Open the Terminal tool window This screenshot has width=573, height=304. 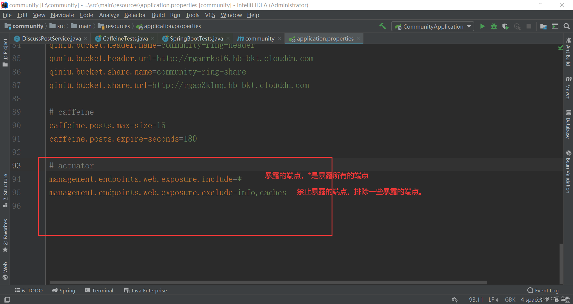coord(99,290)
